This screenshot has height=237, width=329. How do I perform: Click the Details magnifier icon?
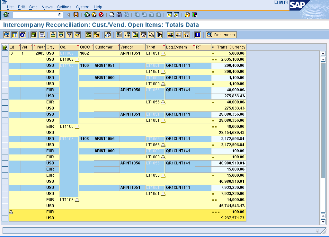point(7,35)
